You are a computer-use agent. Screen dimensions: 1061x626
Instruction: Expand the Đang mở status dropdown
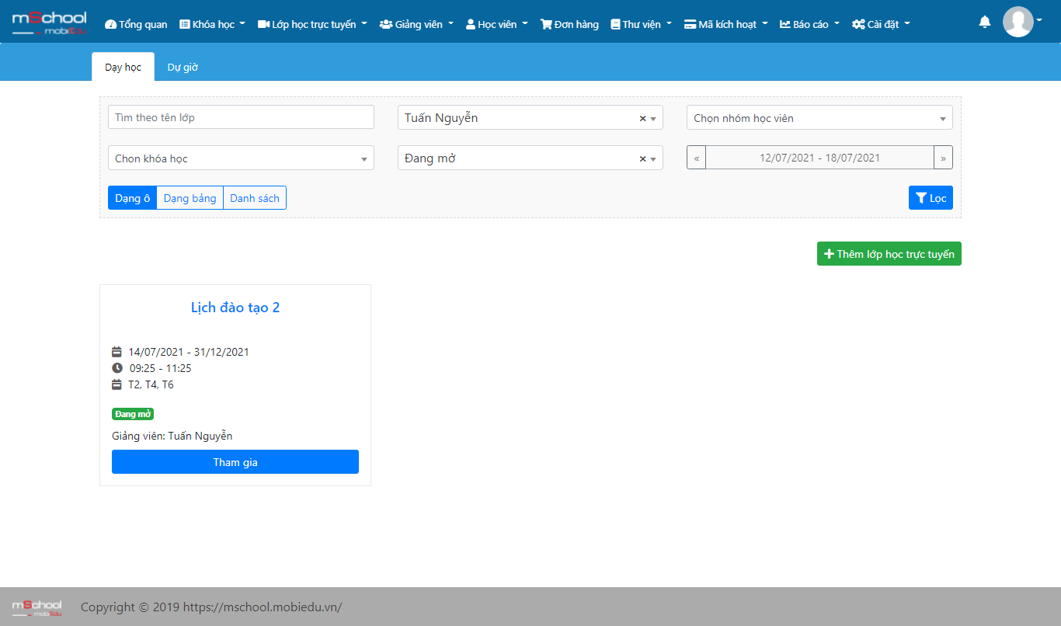(x=653, y=159)
